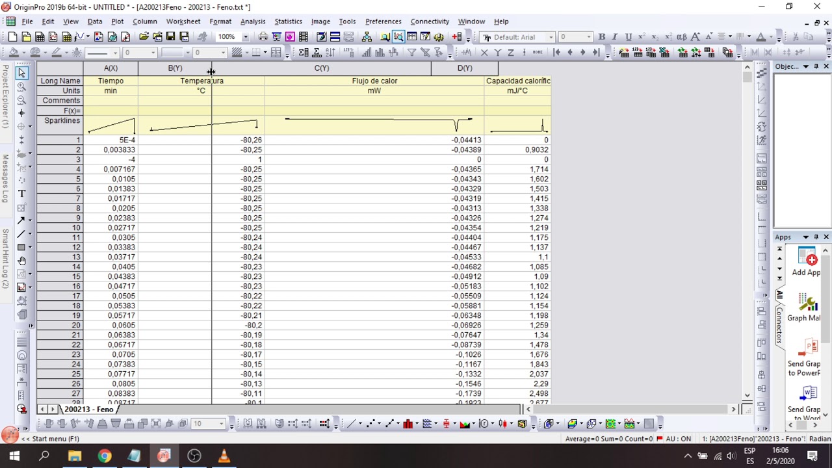Viewport: 832px width, 468px height.
Task: Open the Open file folder icon
Action: coord(144,37)
